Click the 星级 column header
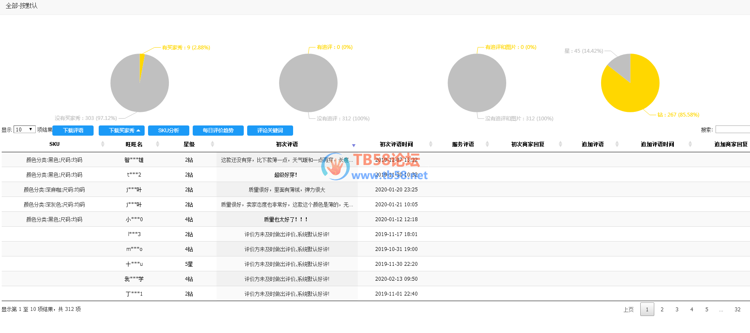Image resolution: width=750 pixels, height=333 pixels. tap(189, 144)
